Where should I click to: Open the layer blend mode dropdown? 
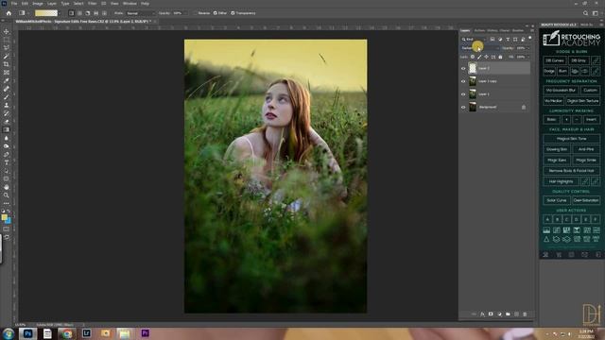pyautogui.click(x=480, y=48)
